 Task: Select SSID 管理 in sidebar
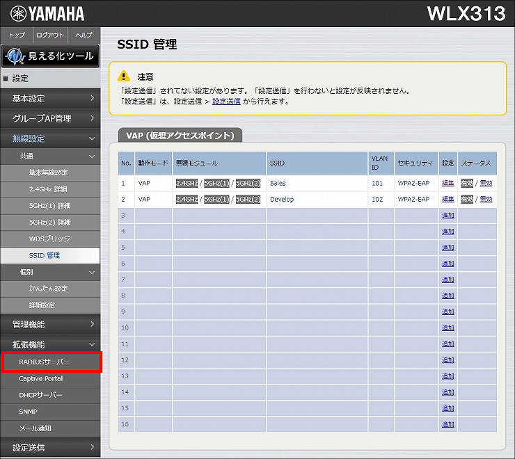click(x=50, y=255)
